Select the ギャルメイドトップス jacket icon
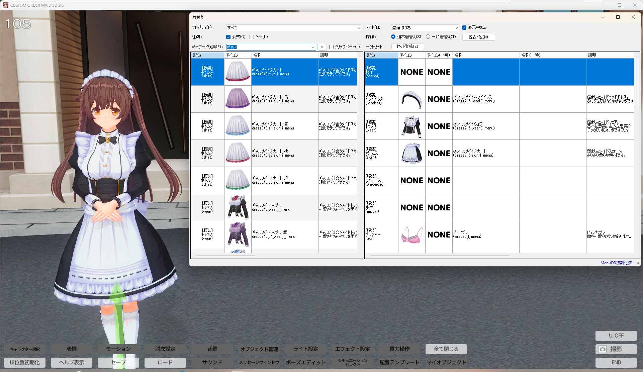643x372 pixels. click(x=238, y=207)
